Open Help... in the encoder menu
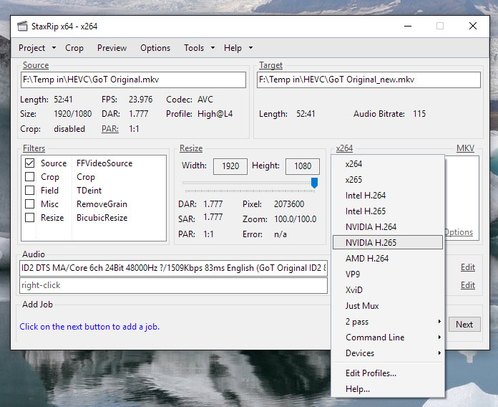Image resolution: width=498 pixels, height=407 pixels. 388,389
